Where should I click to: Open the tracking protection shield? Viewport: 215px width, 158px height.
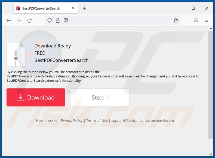50,20
